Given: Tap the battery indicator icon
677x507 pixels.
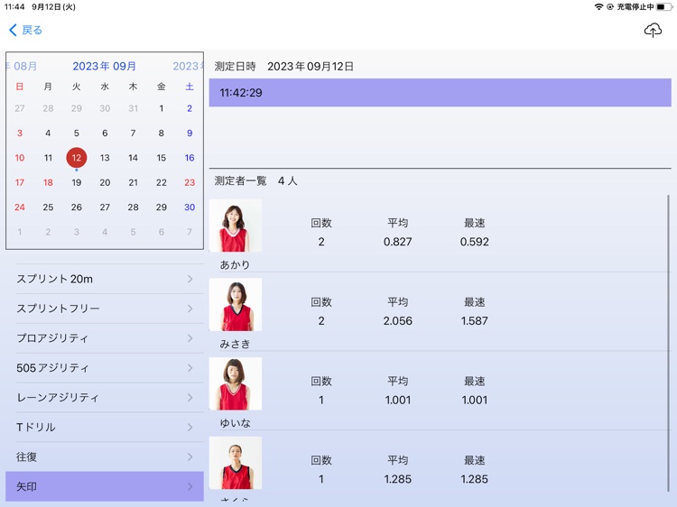Looking at the screenshot, I should (x=664, y=6).
